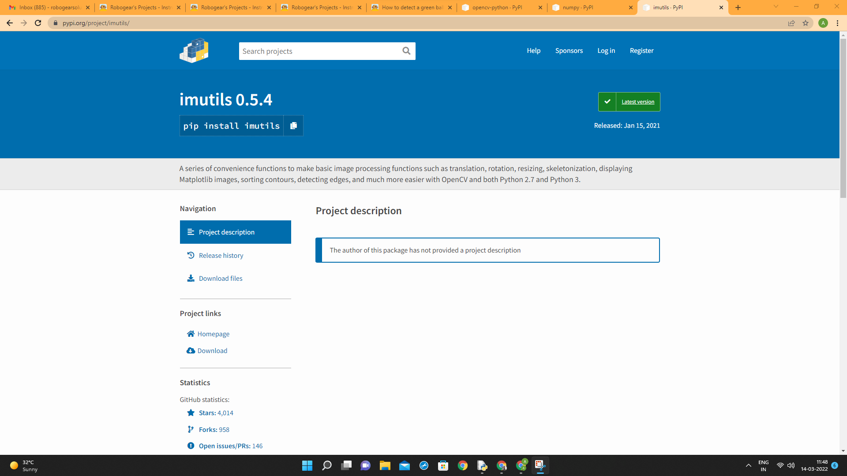Open a new browser tab
Viewport: 847px width, 476px height.
coord(738,7)
